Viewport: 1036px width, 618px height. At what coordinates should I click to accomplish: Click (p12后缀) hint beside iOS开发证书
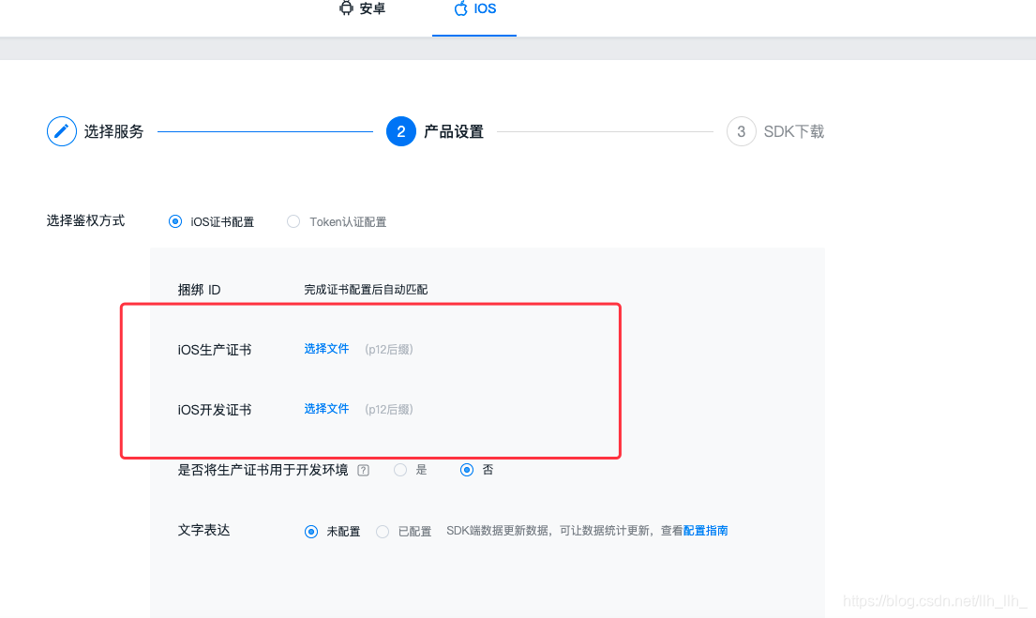click(389, 410)
